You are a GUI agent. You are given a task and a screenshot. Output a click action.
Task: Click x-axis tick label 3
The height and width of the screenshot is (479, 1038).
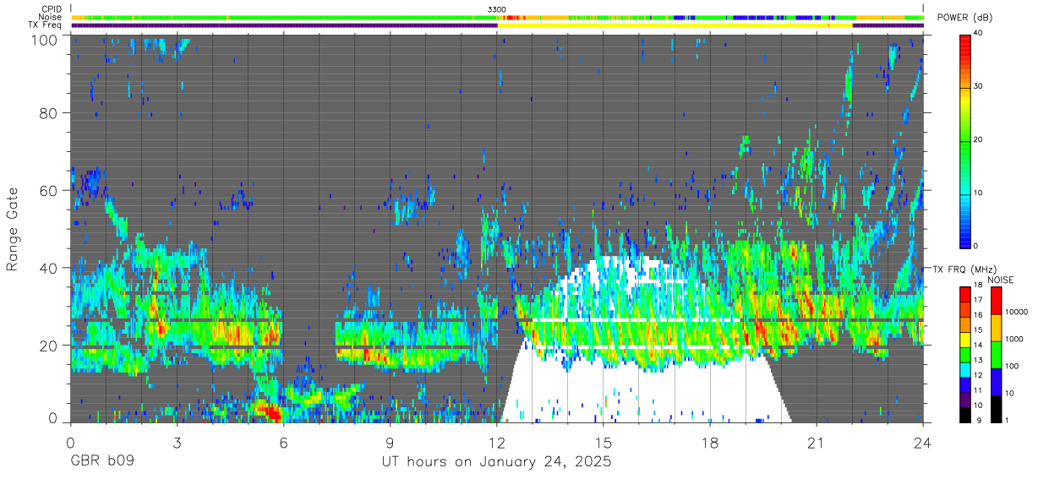pos(177,443)
